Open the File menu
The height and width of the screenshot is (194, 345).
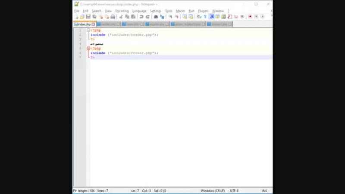[77, 11]
